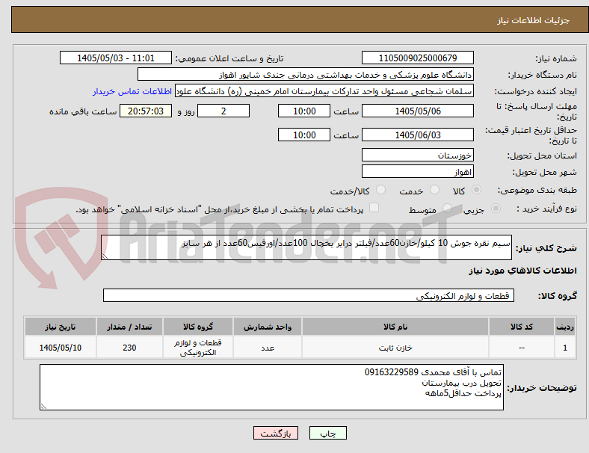
Task: Click the بازگشت (back) button
Action: [276, 433]
